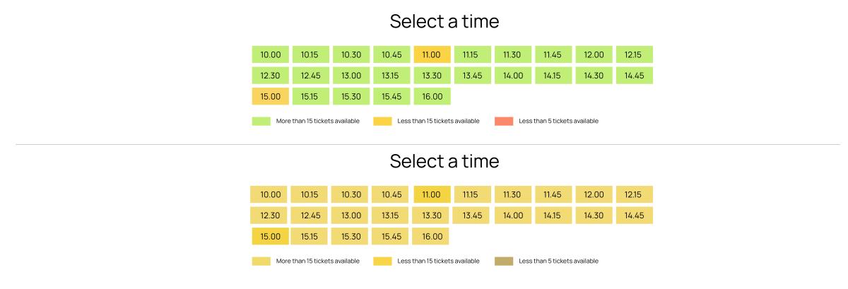Click the lower 'Select a time' heading

click(x=444, y=161)
